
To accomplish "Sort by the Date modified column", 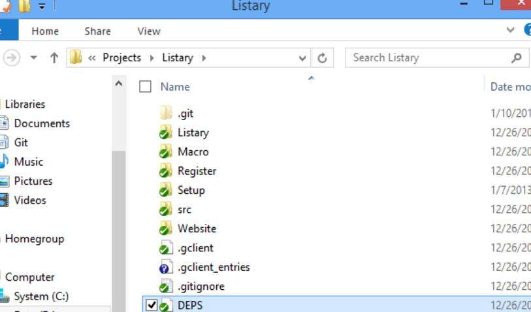I will pos(510,87).
